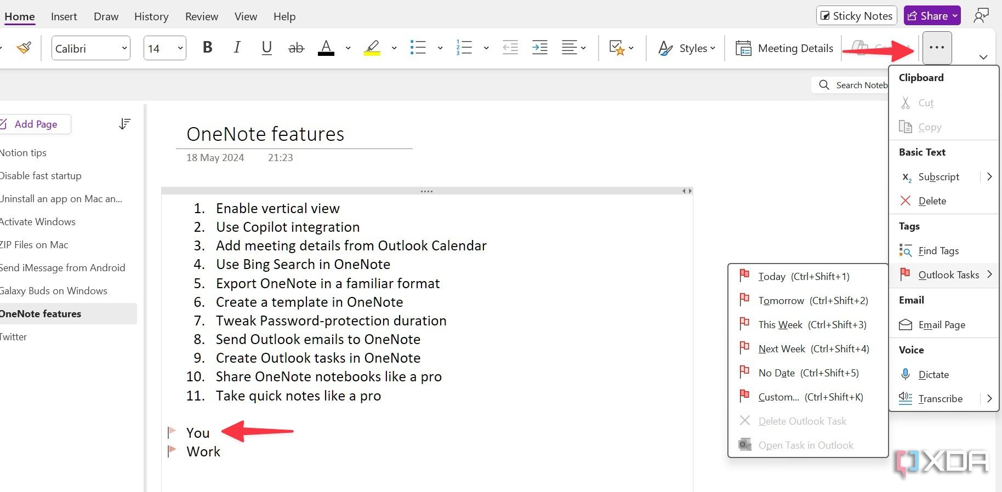Open paragraph alignment options
Screen dimensions: 1002x492
point(574,48)
